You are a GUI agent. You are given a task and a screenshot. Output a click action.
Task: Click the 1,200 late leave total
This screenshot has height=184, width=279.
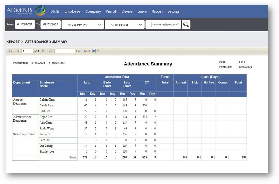pos(124,157)
